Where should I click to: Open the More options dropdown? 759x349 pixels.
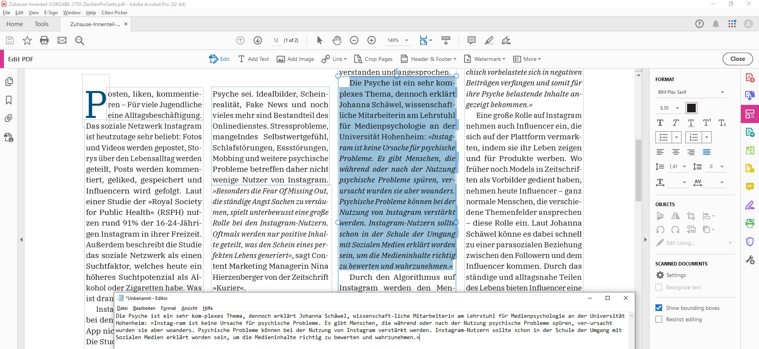[x=527, y=59]
